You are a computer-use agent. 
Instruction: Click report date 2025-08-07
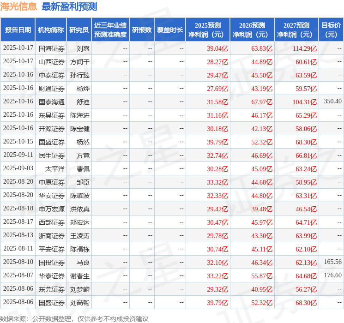pyautogui.click(x=18, y=275)
